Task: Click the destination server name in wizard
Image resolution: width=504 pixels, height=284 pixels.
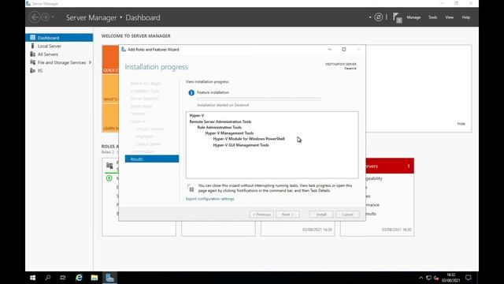Action: click(350, 69)
